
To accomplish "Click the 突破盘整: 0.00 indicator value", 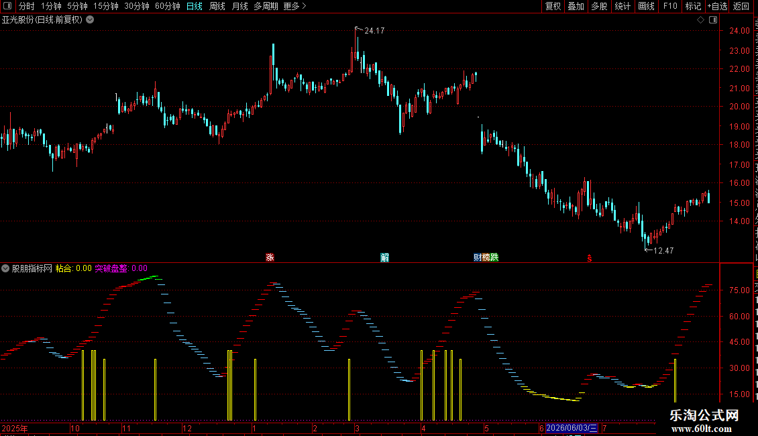I will click(121, 268).
